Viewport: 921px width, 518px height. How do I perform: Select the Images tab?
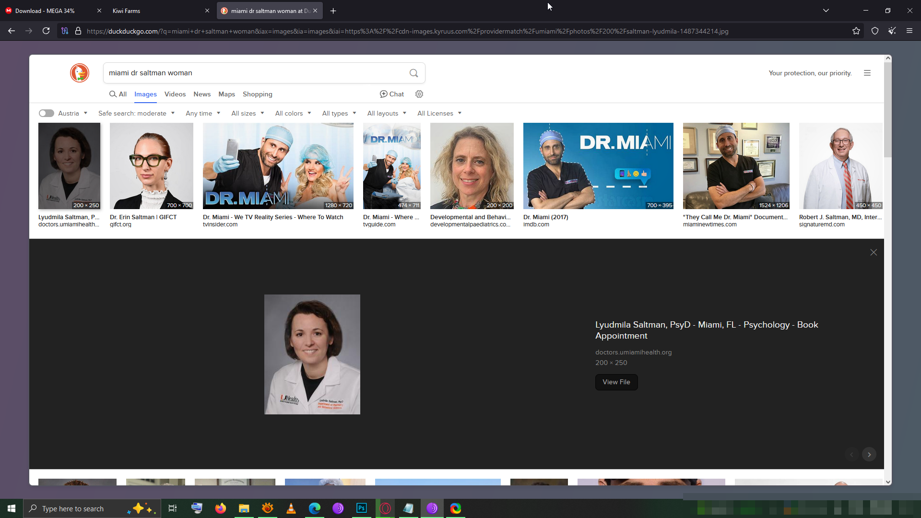click(x=145, y=94)
